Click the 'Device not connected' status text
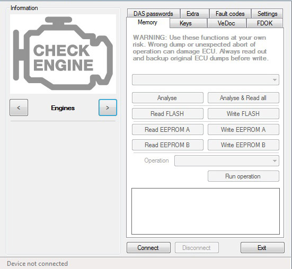The width and height of the screenshot is (292, 269). coord(37,264)
